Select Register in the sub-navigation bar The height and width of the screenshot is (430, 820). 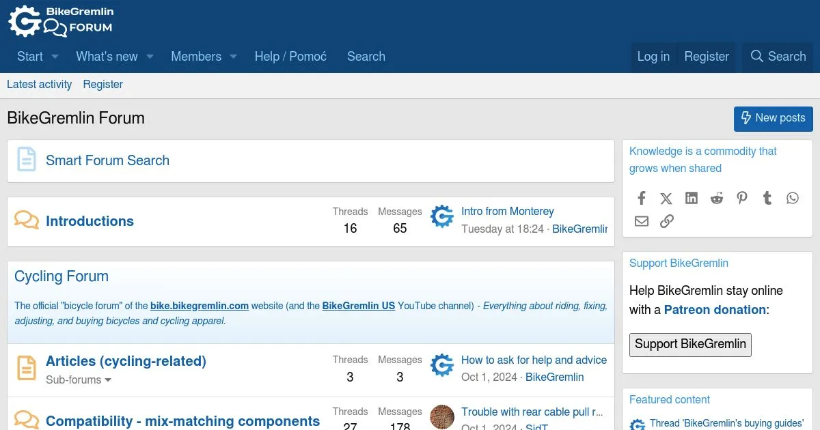coord(103,85)
